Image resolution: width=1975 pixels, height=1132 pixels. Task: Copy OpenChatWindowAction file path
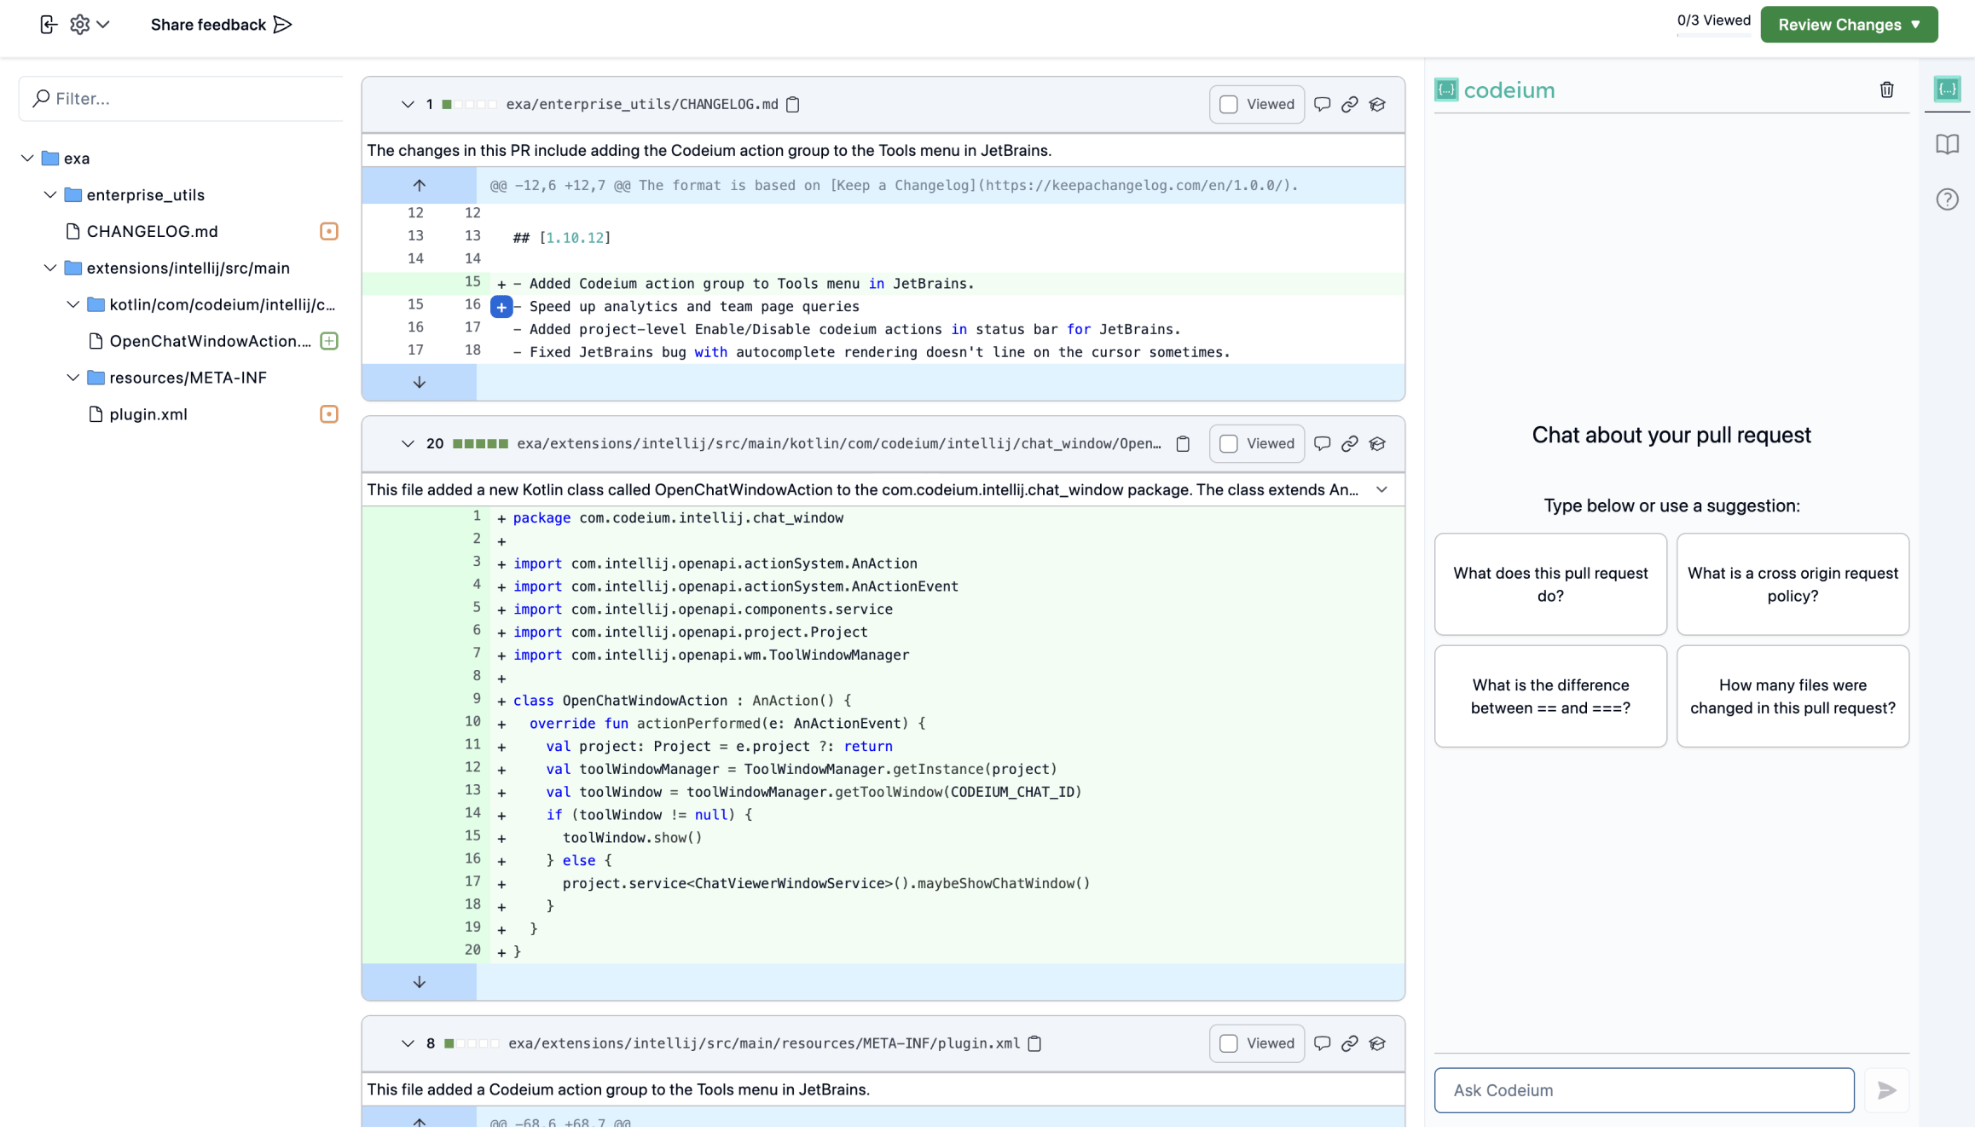pos(1183,444)
